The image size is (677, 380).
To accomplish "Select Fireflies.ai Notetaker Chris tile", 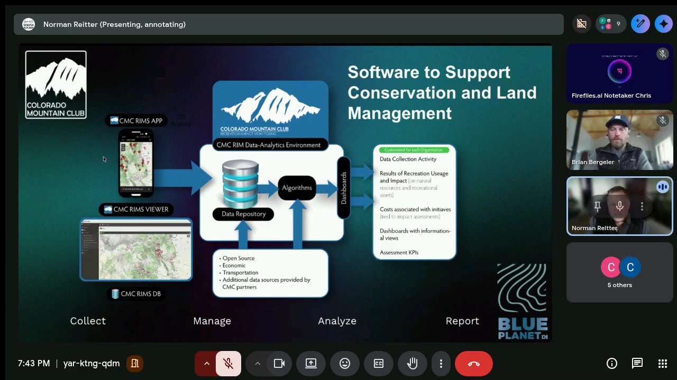I will point(619,73).
